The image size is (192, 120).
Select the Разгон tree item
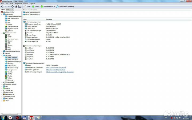click(x=9, y=25)
